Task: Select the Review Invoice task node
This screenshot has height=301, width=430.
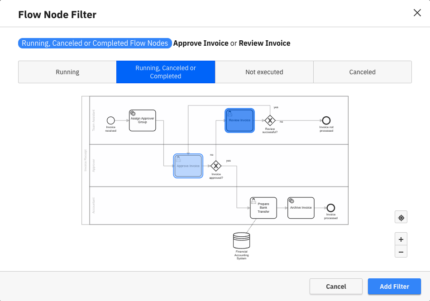Action: pos(239,120)
